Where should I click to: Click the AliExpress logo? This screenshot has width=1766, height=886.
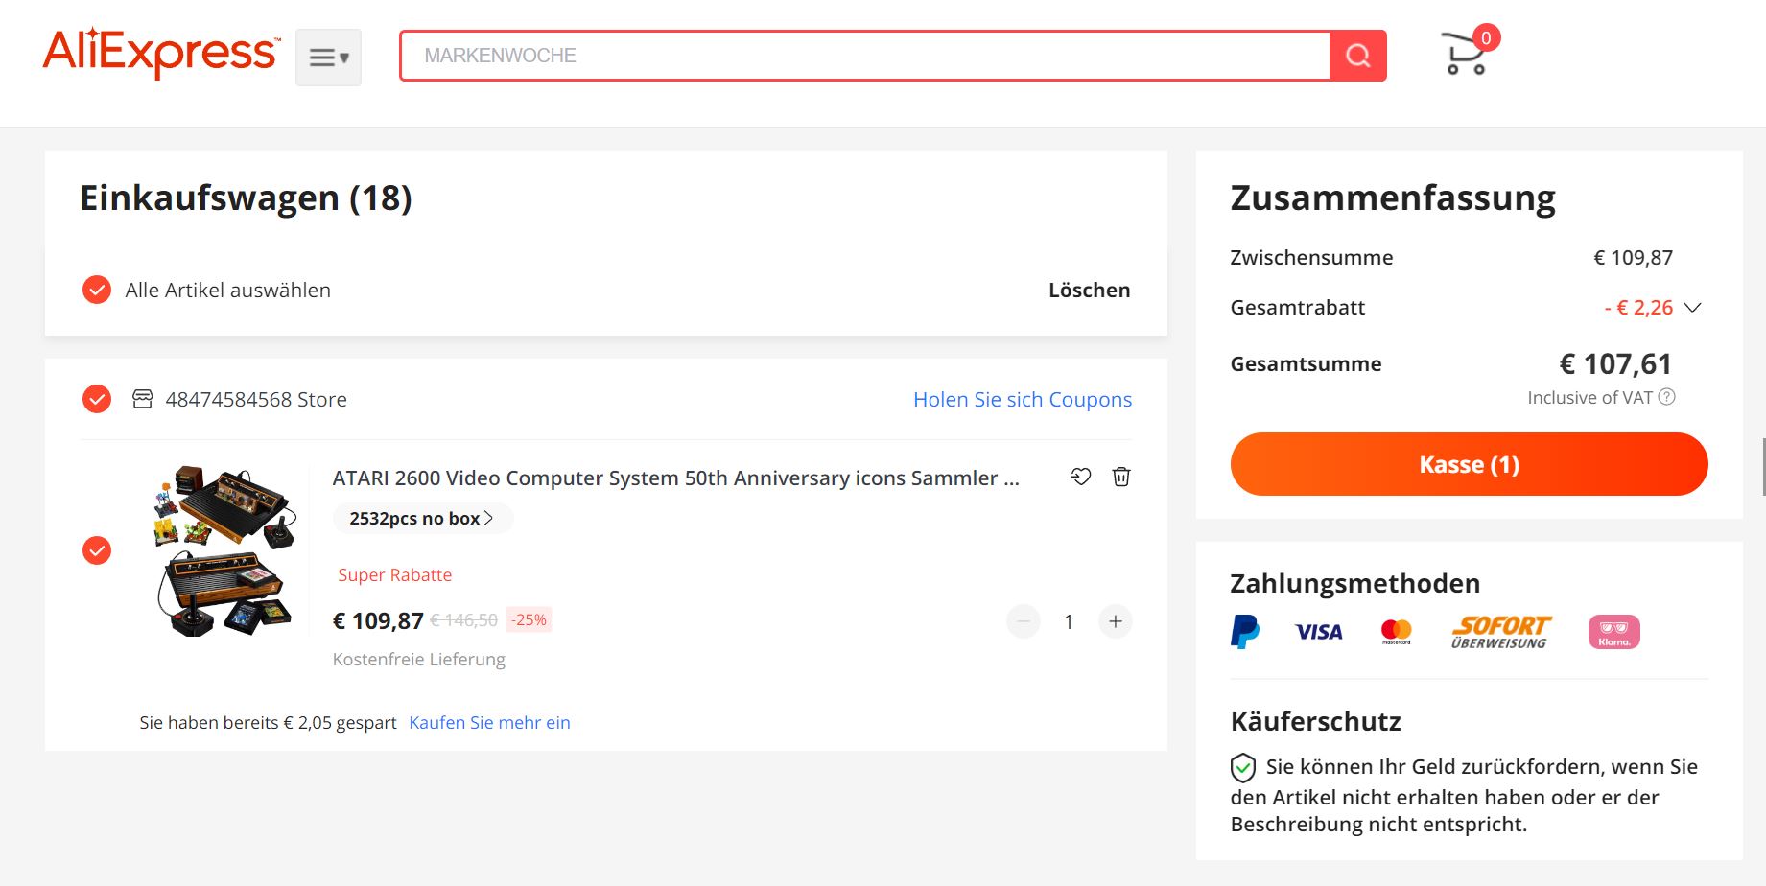[161, 53]
